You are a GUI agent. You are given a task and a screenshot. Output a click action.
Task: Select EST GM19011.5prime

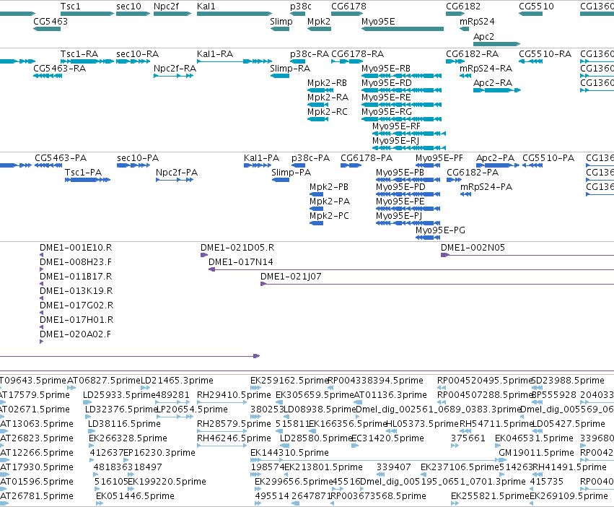(x=537, y=453)
